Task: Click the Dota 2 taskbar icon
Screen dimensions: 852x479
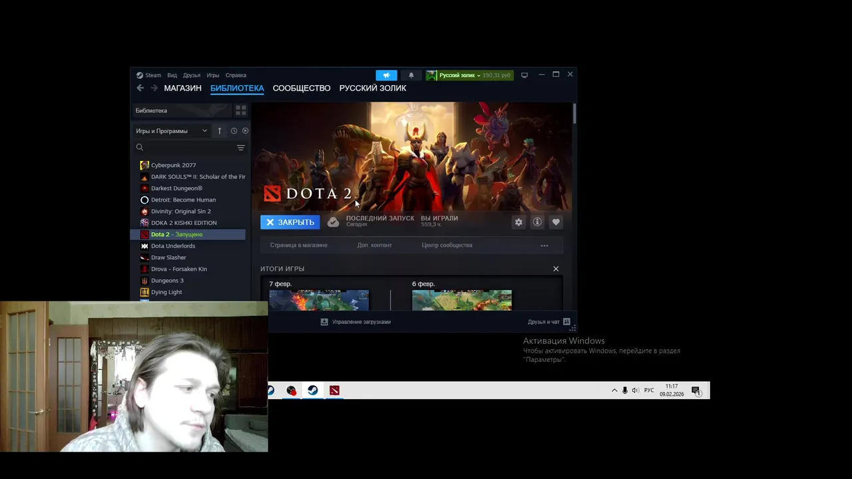Action: pos(334,391)
